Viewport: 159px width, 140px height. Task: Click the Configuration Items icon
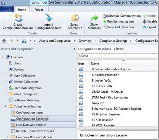[x=13, y=113]
